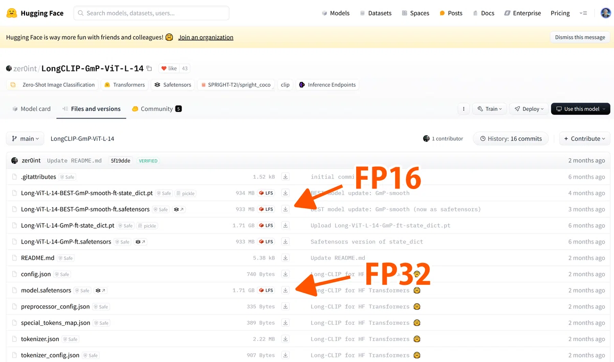The height and width of the screenshot is (362, 614).
Task: Open the config.json file
Action: point(36,274)
